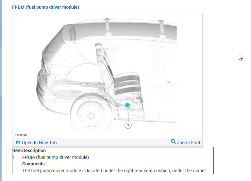
Task: Click item number 1 table cell
Action: click(x=17, y=164)
